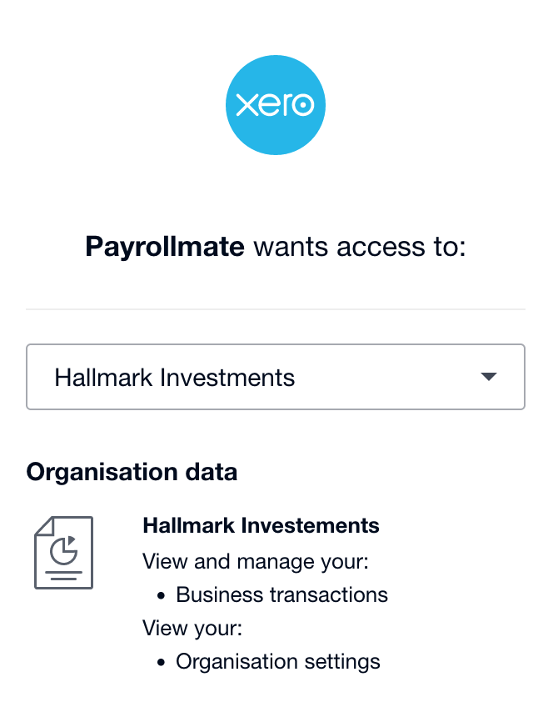Open the Hallmark Investments organisation dropdown
This screenshot has height=702, width=558.
click(275, 377)
